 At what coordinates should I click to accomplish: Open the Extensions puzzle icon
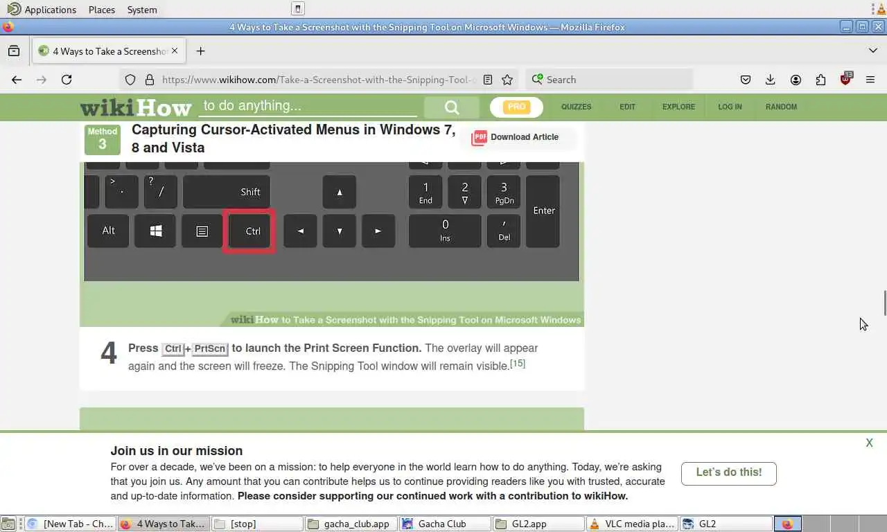(820, 80)
